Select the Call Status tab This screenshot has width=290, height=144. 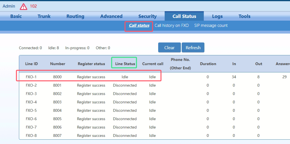[x=184, y=16]
